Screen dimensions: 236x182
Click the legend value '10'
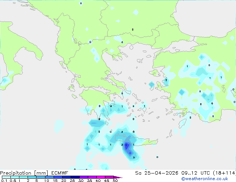point(47,181)
